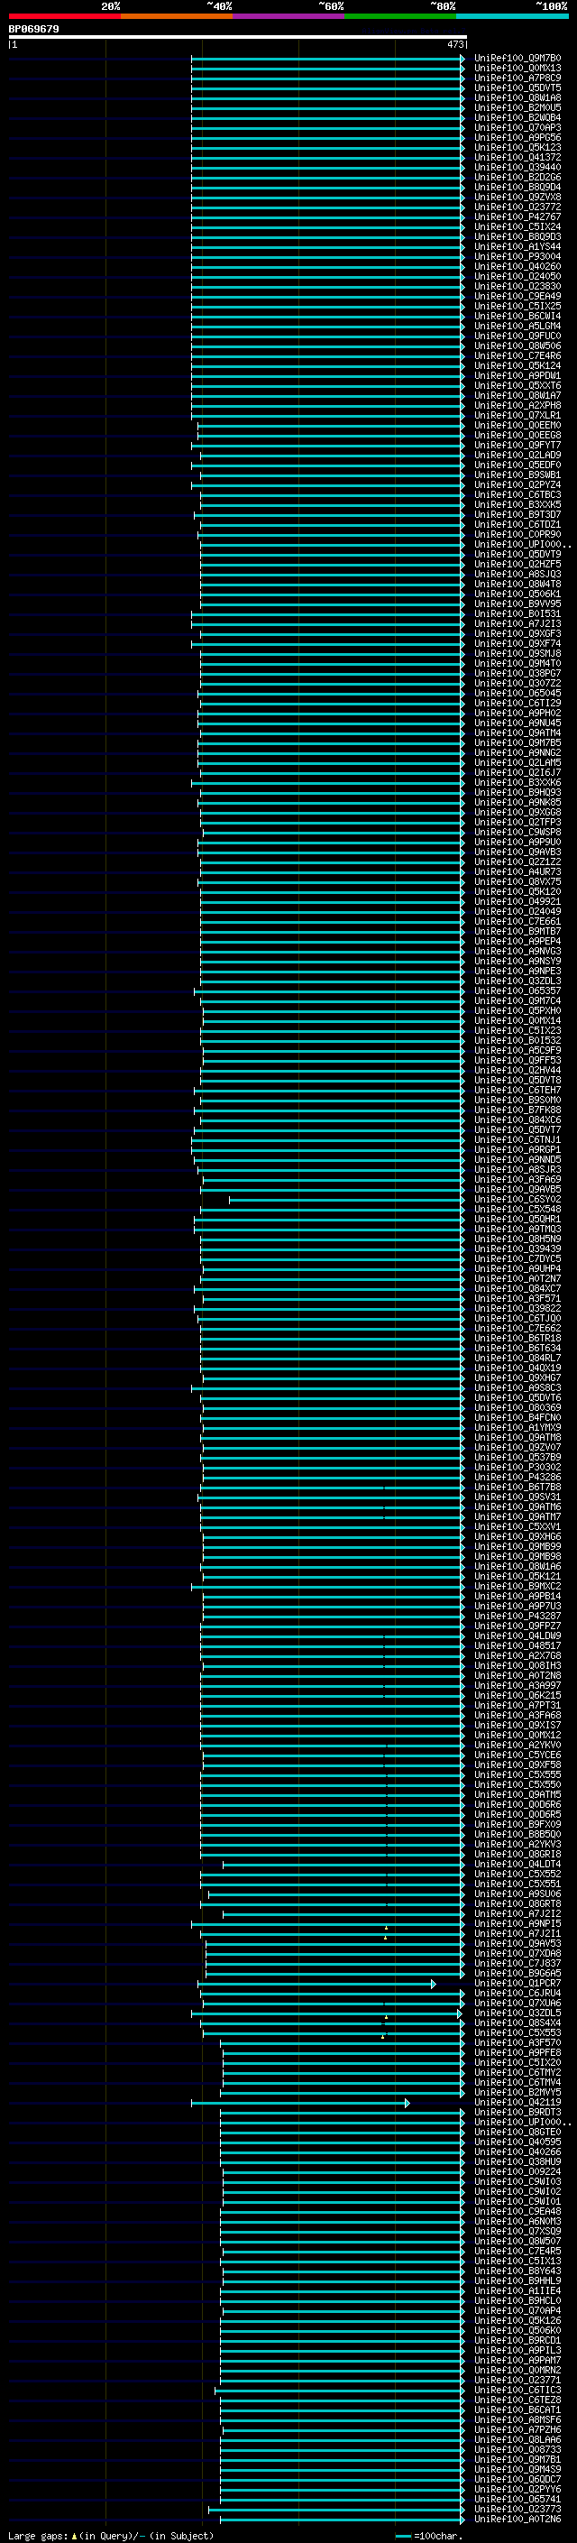Select hit label UniRef100_Q8GTE0
577x2543 pixels.
point(517,2132)
